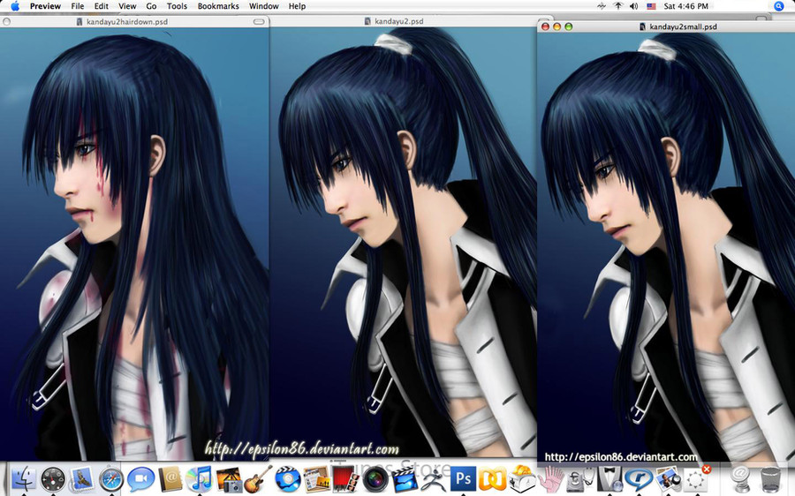This screenshot has width=795, height=496.
Task: Launch iTunes from the Dock
Action: point(200,478)
